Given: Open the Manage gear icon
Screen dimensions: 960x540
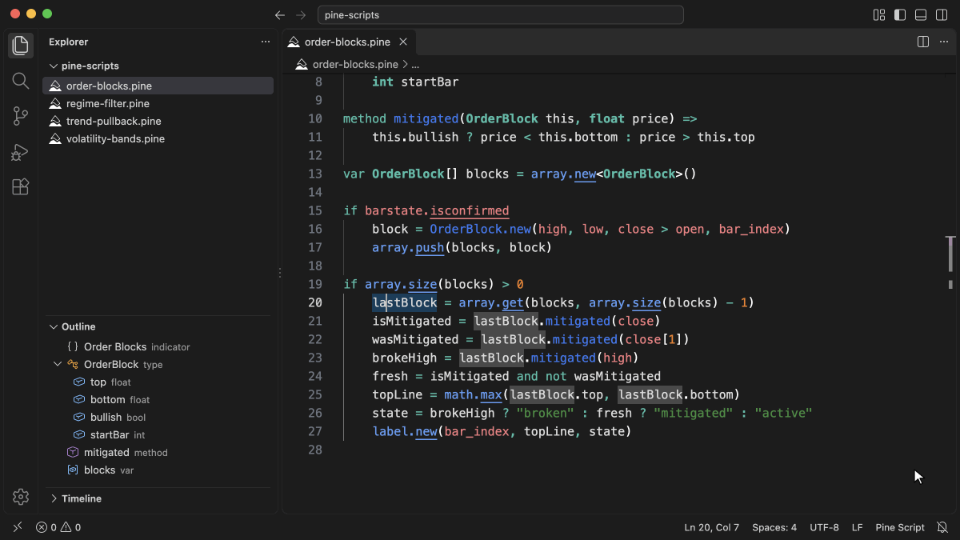Looking at the screenshot, I should click(x=21, y=497).
